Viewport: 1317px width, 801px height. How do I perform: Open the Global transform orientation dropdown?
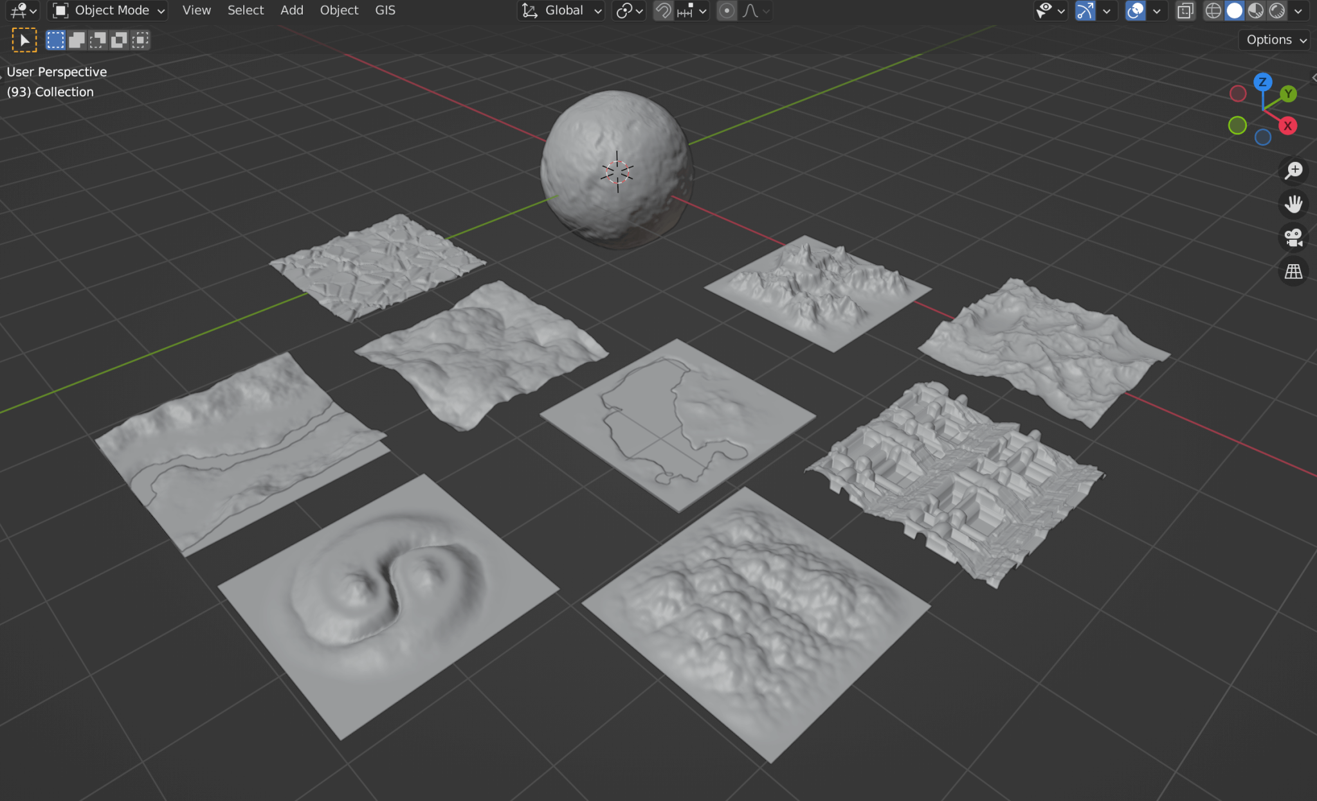click(x=561, y=11)
